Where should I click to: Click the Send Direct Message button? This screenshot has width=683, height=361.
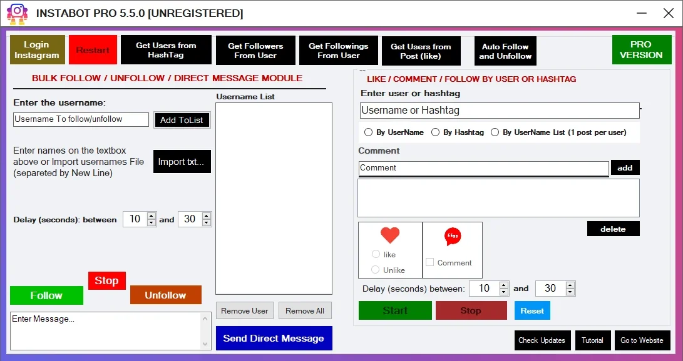[274, 338]
